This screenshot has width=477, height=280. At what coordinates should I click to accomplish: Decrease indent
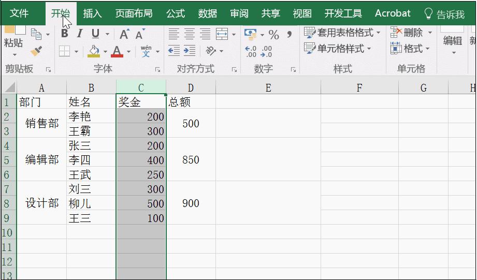pyautogui.click(x=174, y=51)
